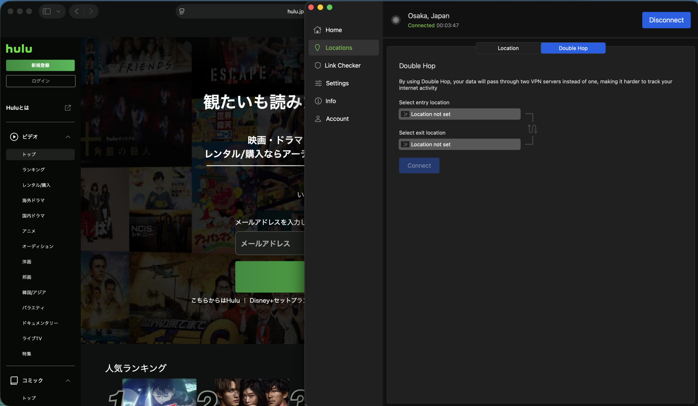This screenshot has width=698, height=406.
Task: Open Account in the VPN sidebar
Action: point(344,119)
